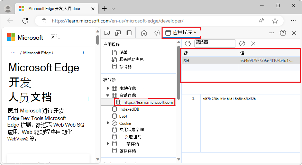Click the 值 column header
The image size is (302, 165).
click(269, 53)
